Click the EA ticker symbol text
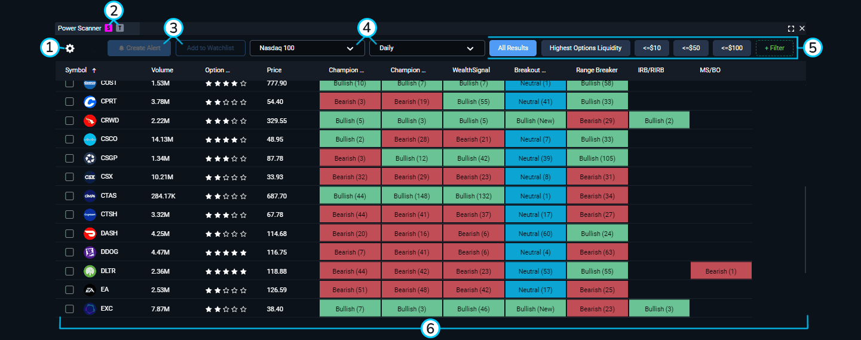Viewport: 861px width, 340px height. point(105,290)
